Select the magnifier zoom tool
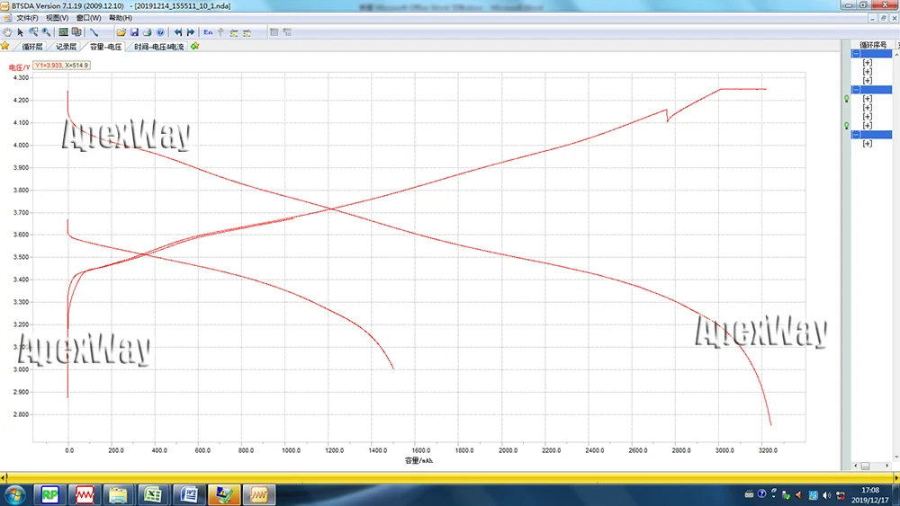The height and width of the screenshot is (506, 900). pyautogui.click(x=46, y=32)
